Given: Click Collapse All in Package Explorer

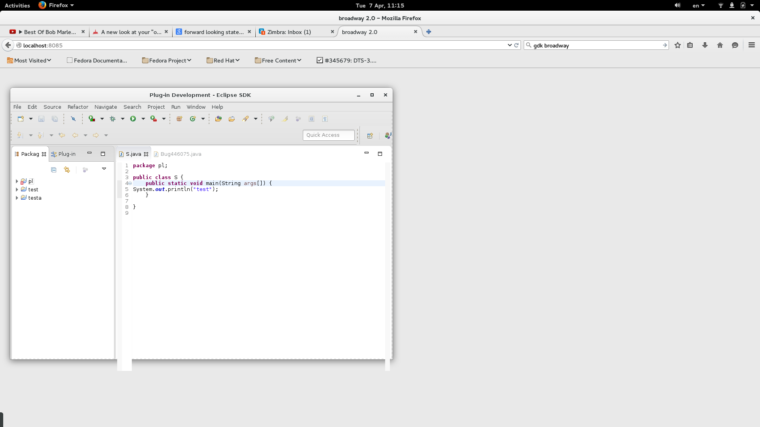Looking at the screenshot, I should coord(54,170).
